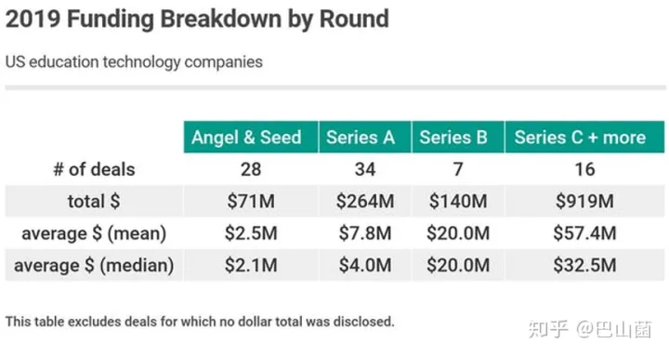Click the US education technology companies subtitle

(x=134, y=62)
